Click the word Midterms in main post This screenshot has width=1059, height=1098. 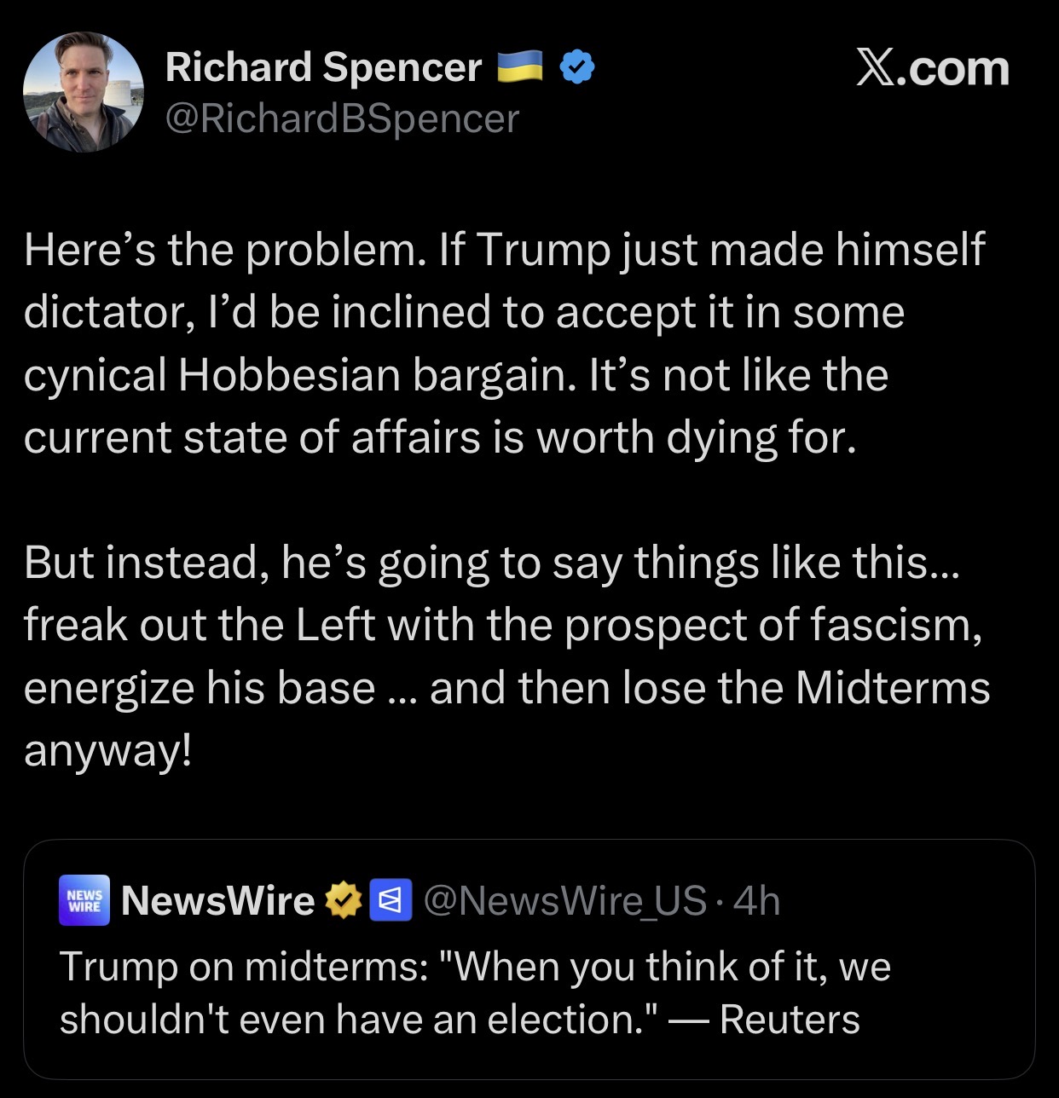[893, 687]
